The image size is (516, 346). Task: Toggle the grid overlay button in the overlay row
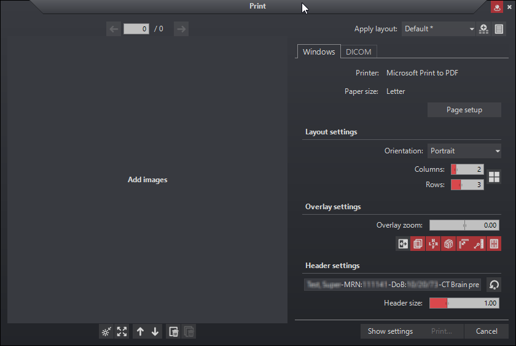pyautogui.click(x=494, y=244)
